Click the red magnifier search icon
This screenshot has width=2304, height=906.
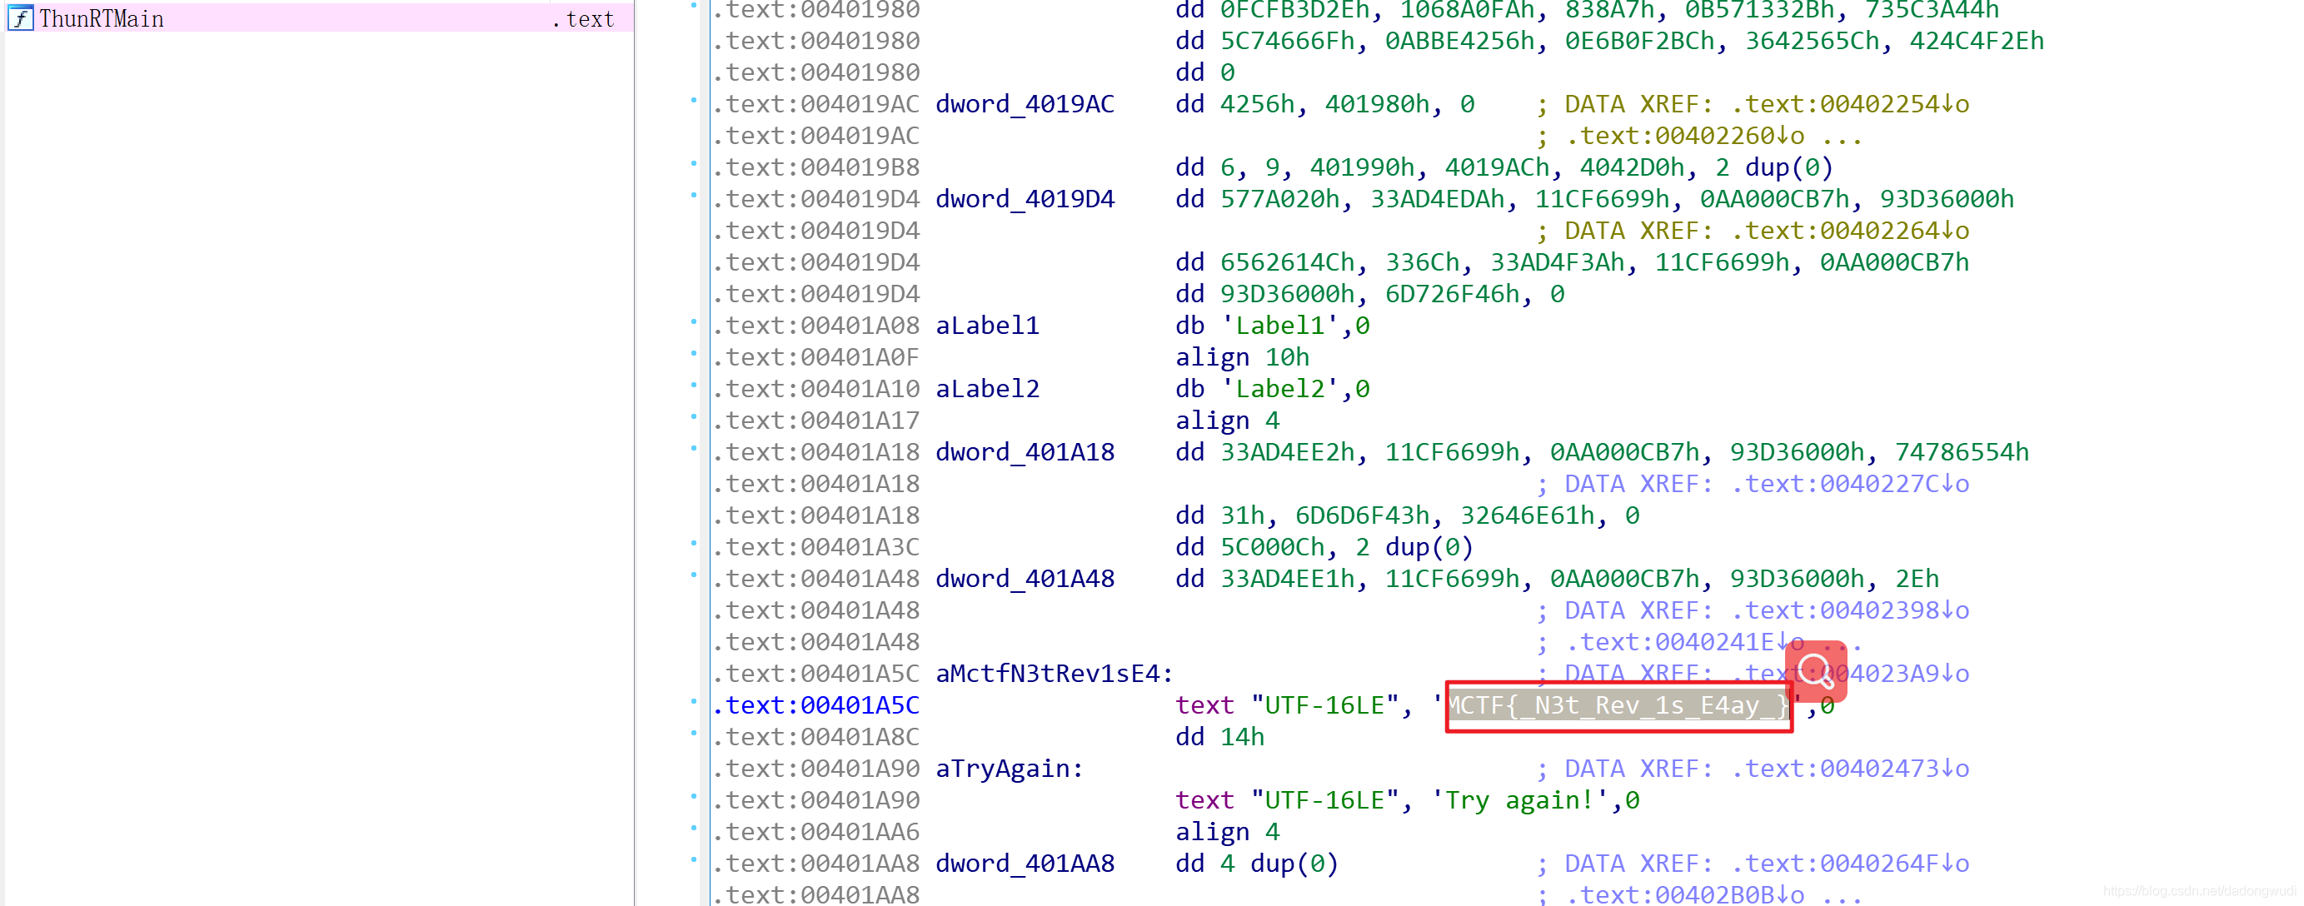point(1815,670)
